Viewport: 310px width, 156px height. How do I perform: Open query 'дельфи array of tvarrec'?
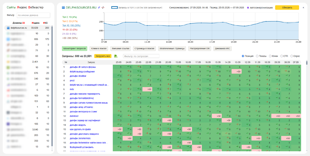click(x=81, y=107)
